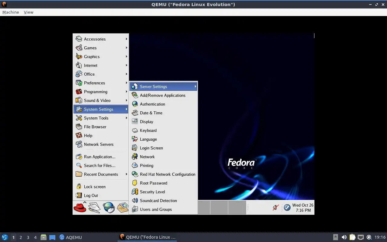Click the QEMU Fedora Linux taskbar button
The image size is (387, 242).
click(x=148, y=237)
